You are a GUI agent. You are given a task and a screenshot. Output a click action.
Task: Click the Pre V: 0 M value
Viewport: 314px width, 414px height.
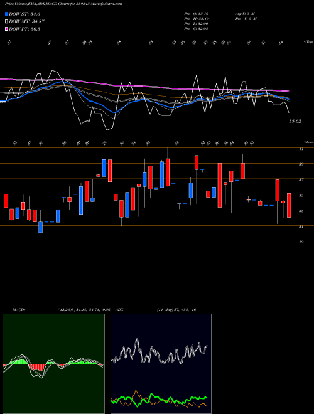(246, 19)
